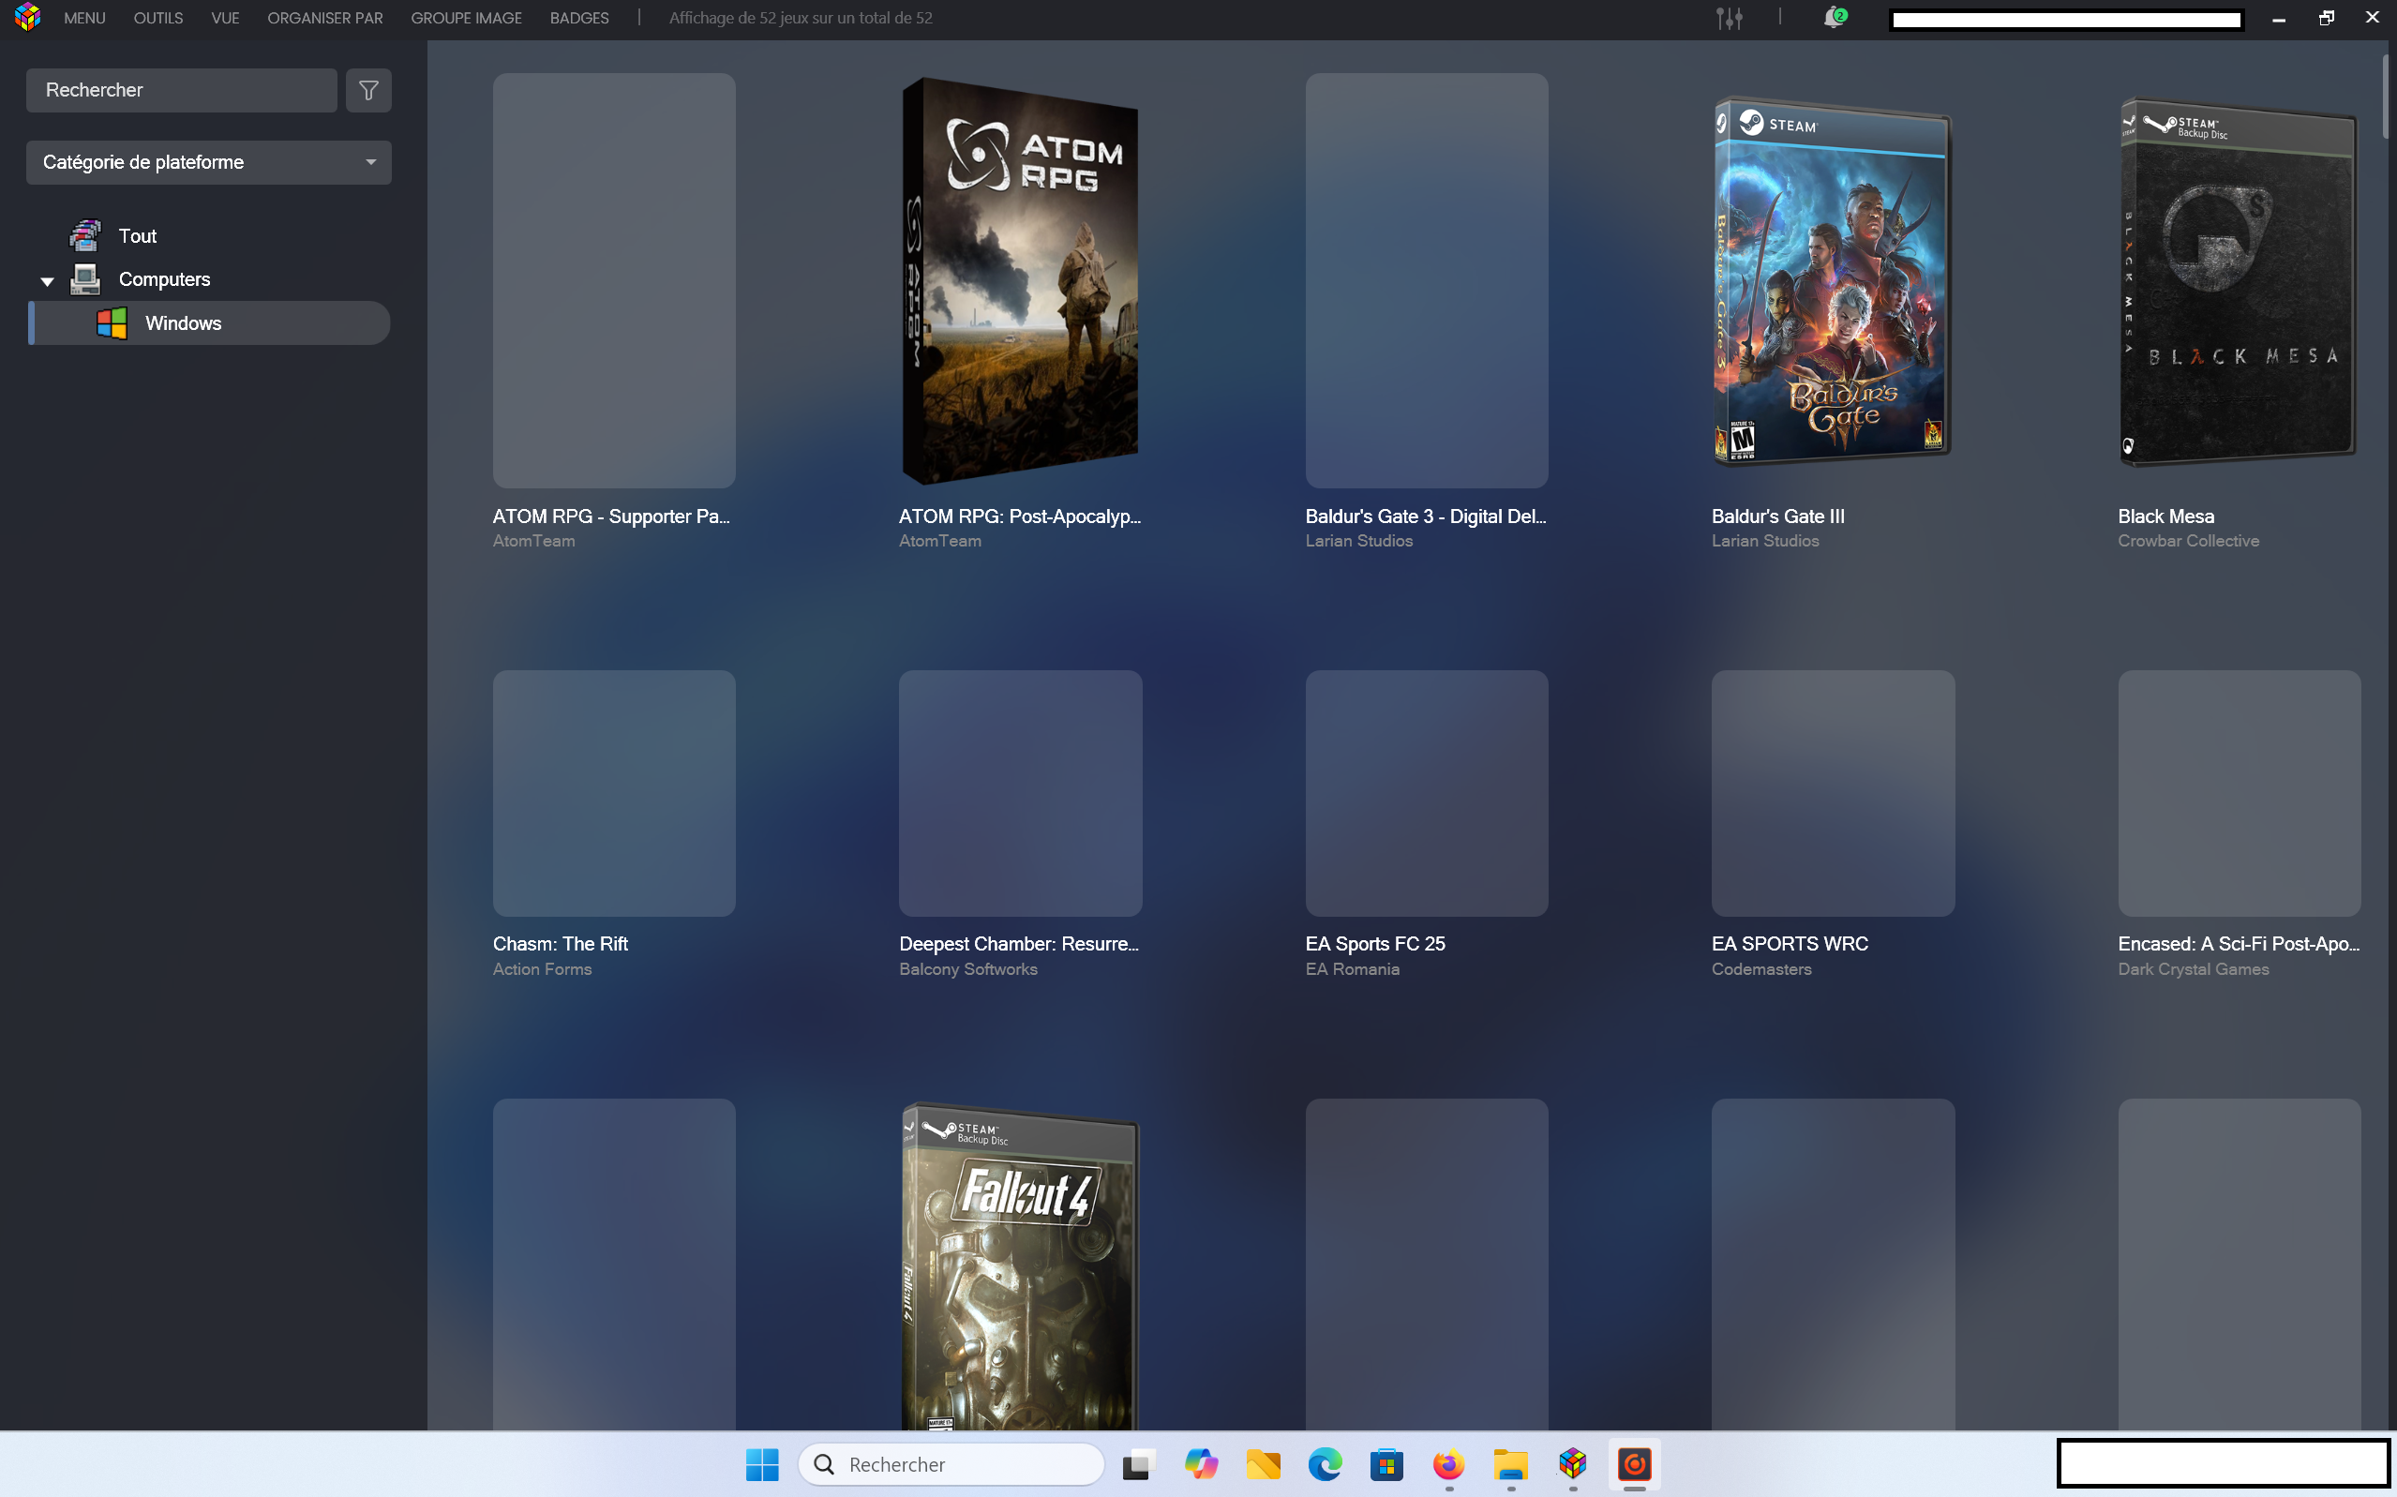Click the Crowbar Collective developer text
Image resolution: width=2397 pixels, height=1497 pixels.
click(2189, 541)
